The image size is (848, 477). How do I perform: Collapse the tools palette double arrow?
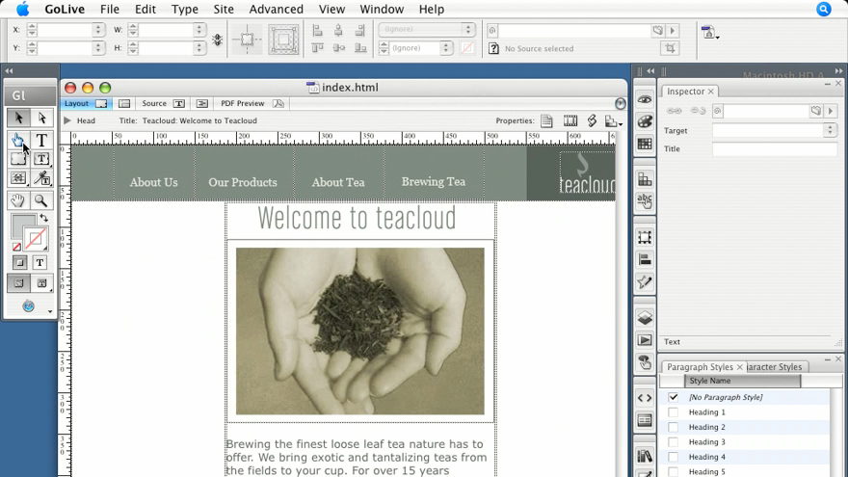click(x=10, y=71)
